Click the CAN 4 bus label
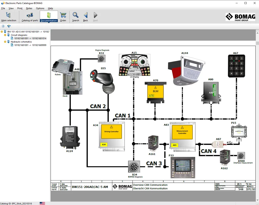 (209, 151)
